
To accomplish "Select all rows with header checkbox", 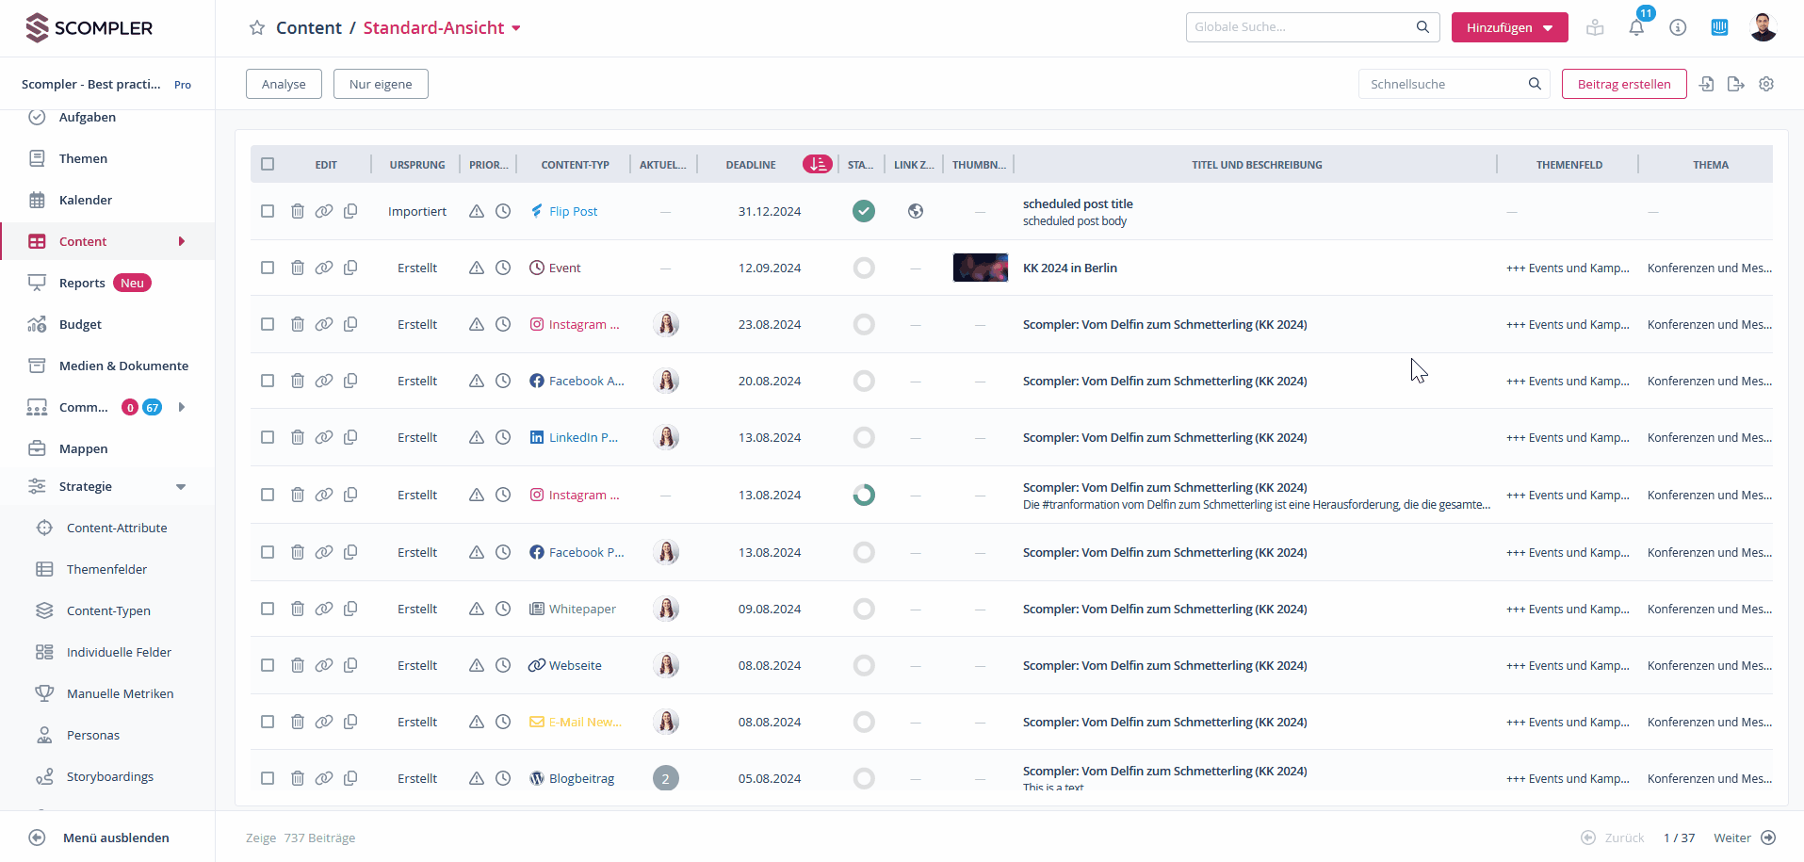I will pyautogui.click(x=268, y=164).
